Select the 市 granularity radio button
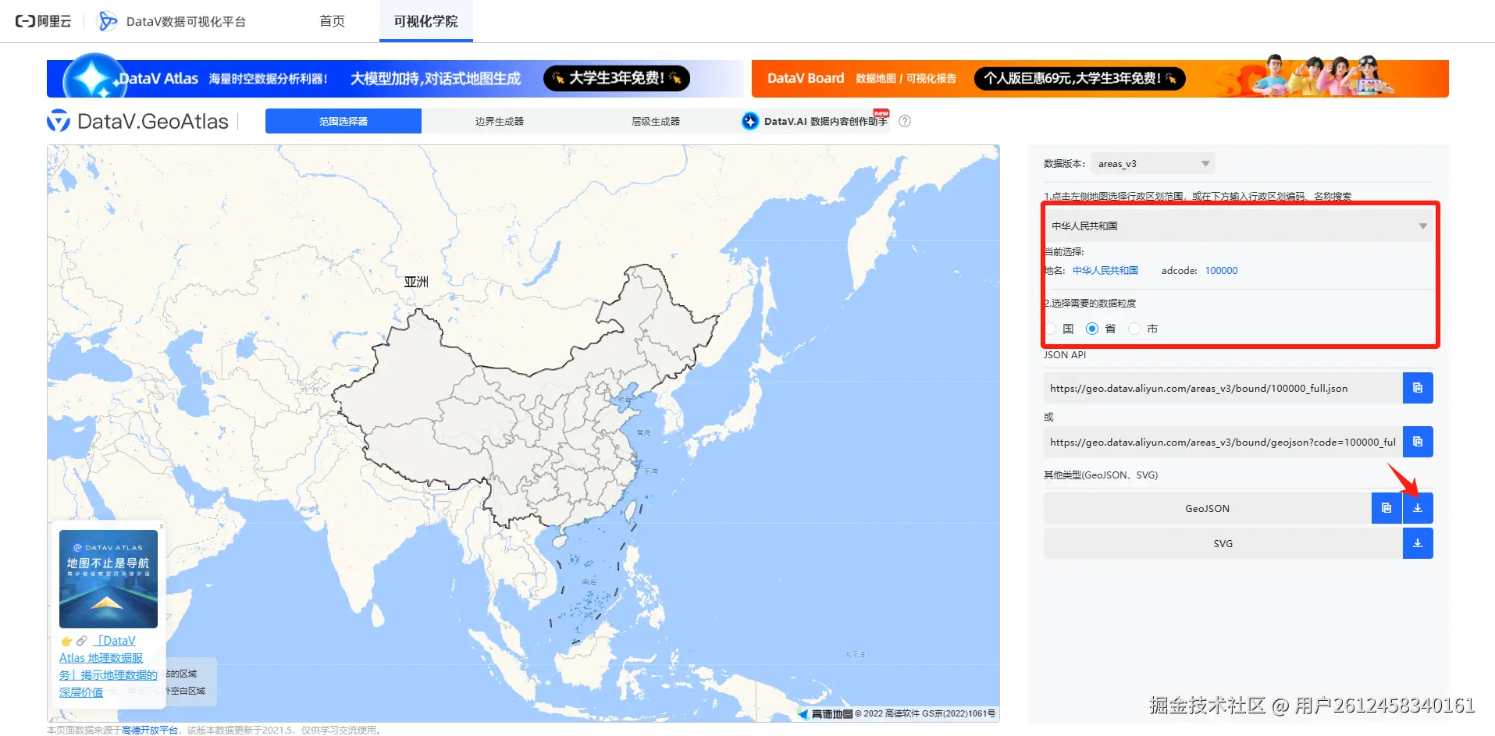This screenshot has height=736, width=1495. 1134,329
